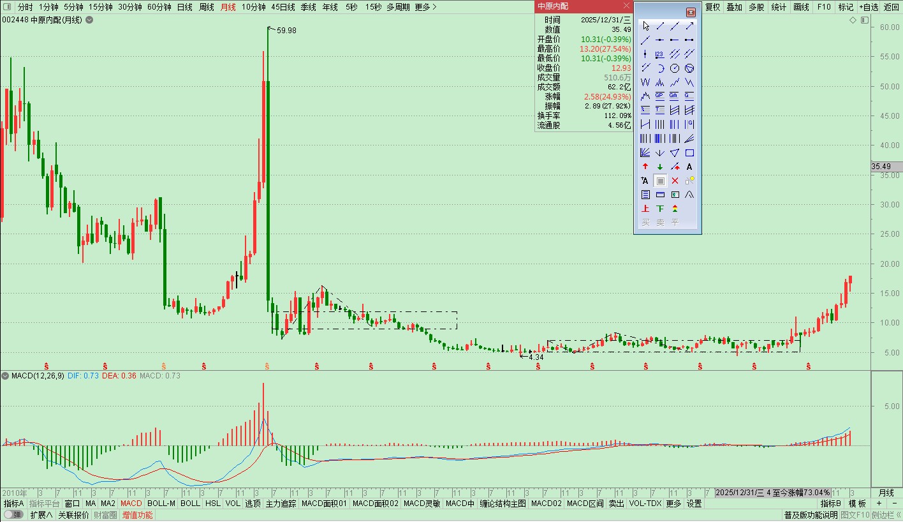Select the VOL indicator tab
Viewport: 903px width, 522px height.
tap(233, 503)
